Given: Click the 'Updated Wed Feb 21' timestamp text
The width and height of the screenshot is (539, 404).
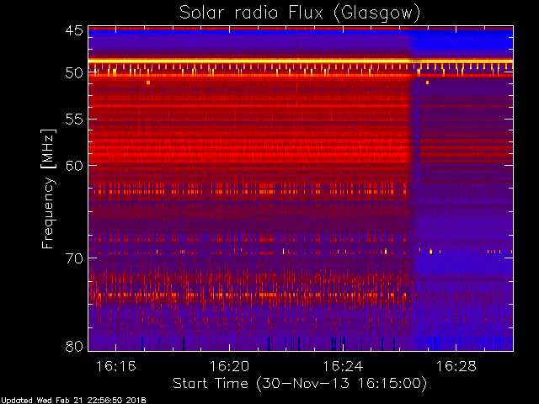Looking at the screenshot, I should coord(73,401).
